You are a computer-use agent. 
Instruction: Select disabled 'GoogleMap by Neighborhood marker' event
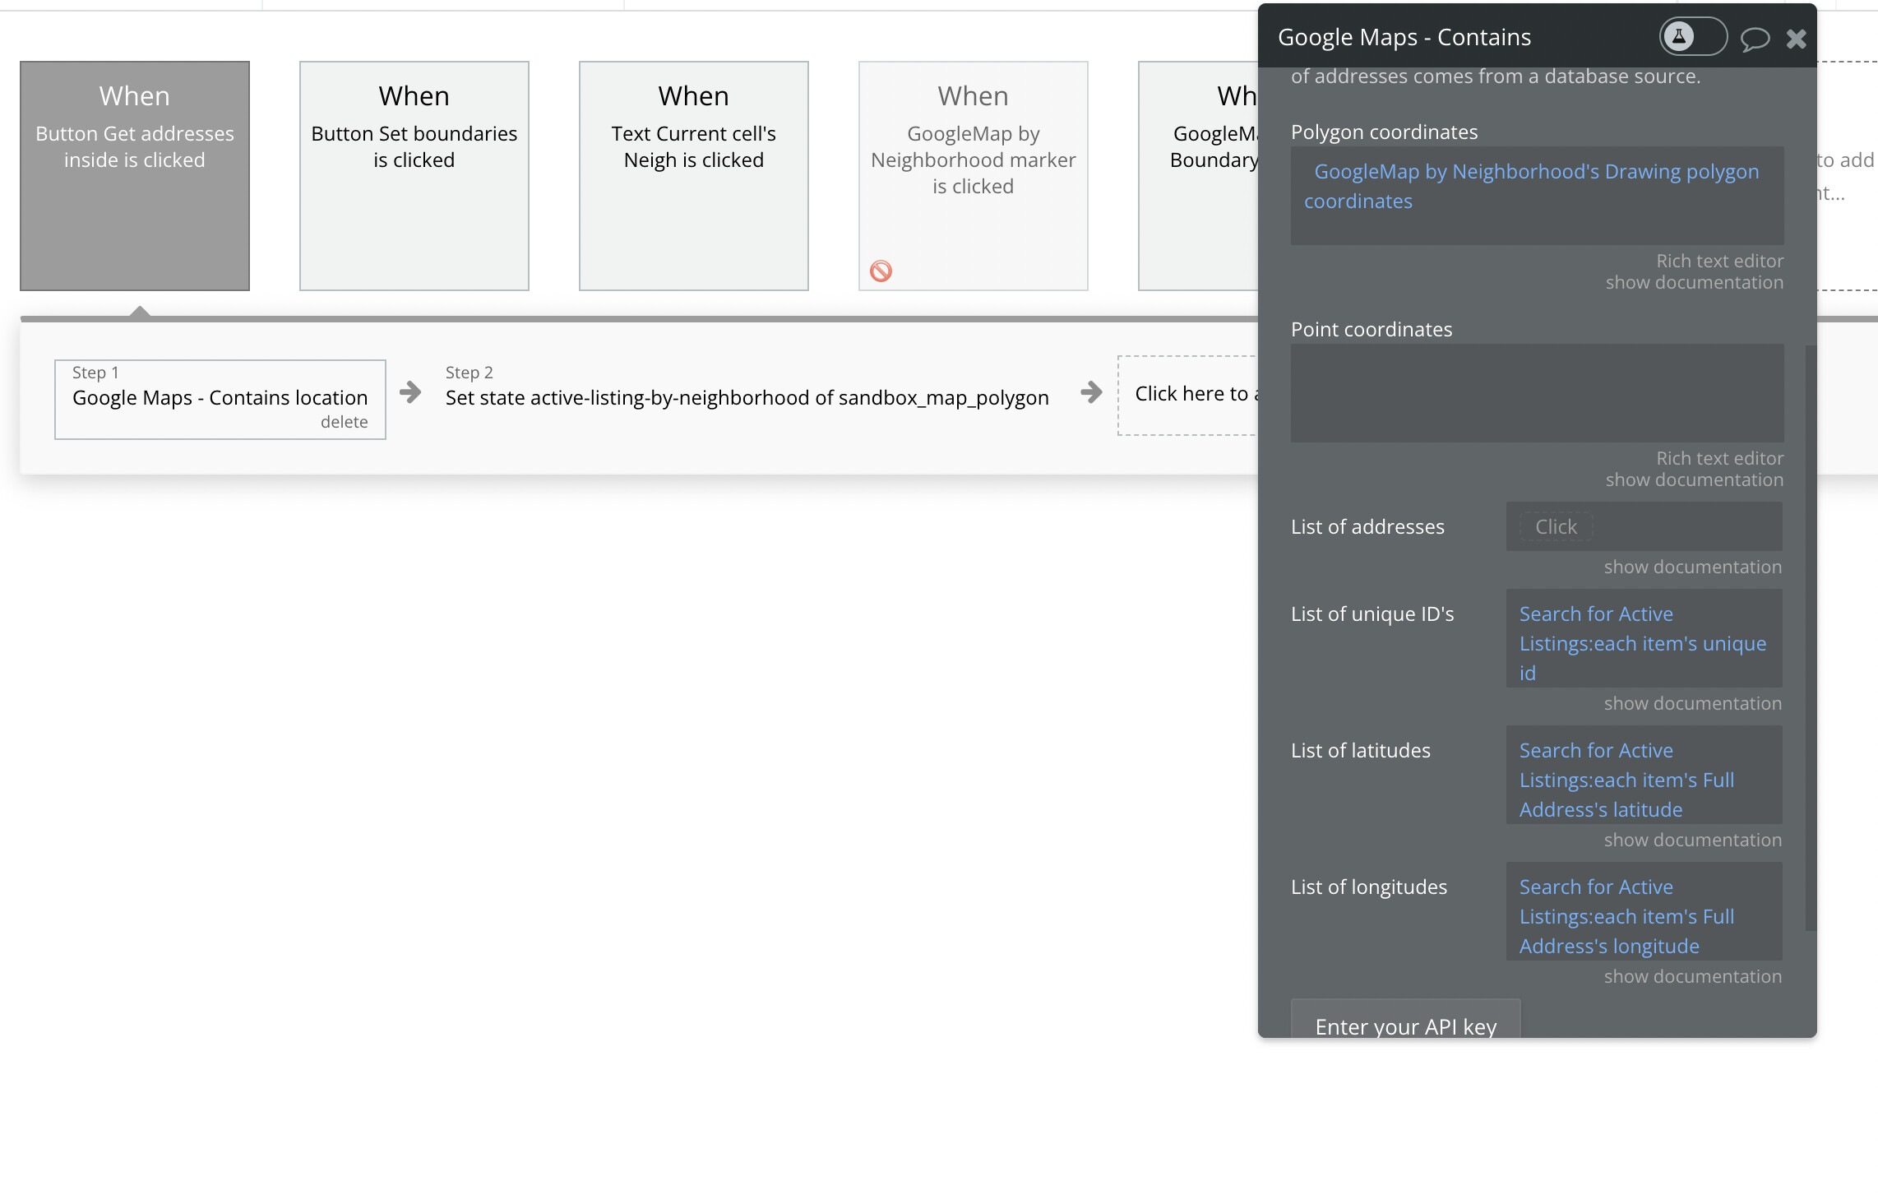(973, 175)
